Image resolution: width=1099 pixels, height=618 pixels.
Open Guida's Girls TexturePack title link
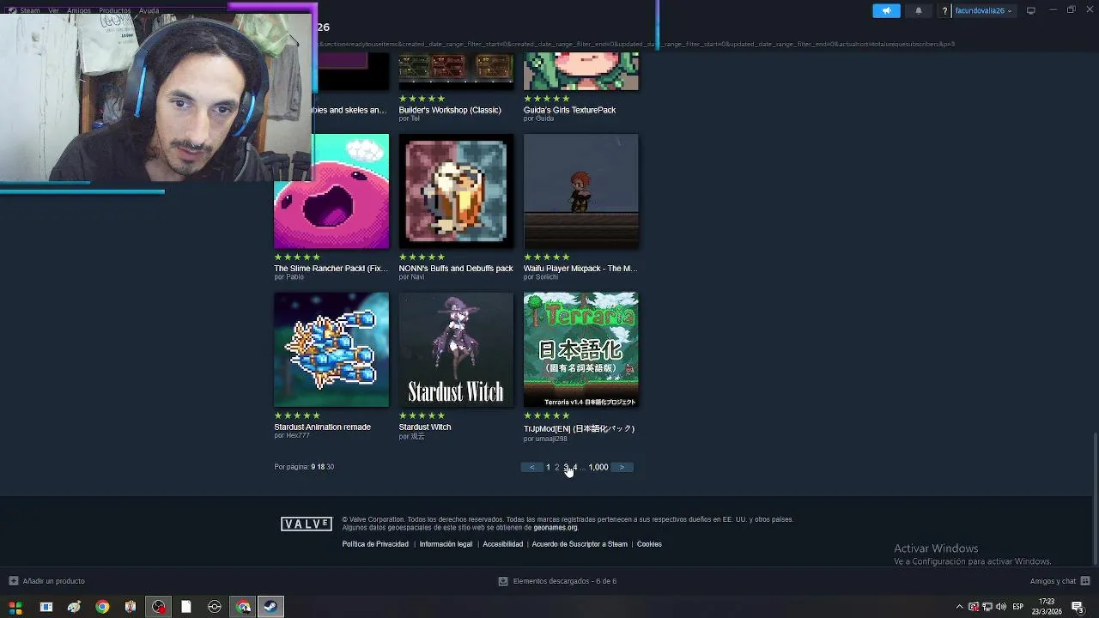tap(569, 110)
